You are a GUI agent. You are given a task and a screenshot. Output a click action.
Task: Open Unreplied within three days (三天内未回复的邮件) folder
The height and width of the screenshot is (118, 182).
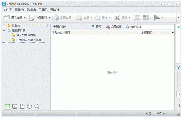click(27, 40)
